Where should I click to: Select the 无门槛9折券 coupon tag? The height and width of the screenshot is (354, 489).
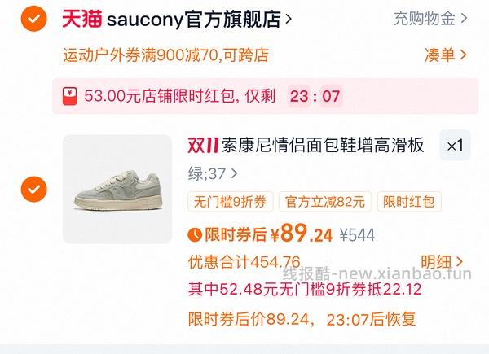point(230,202)
